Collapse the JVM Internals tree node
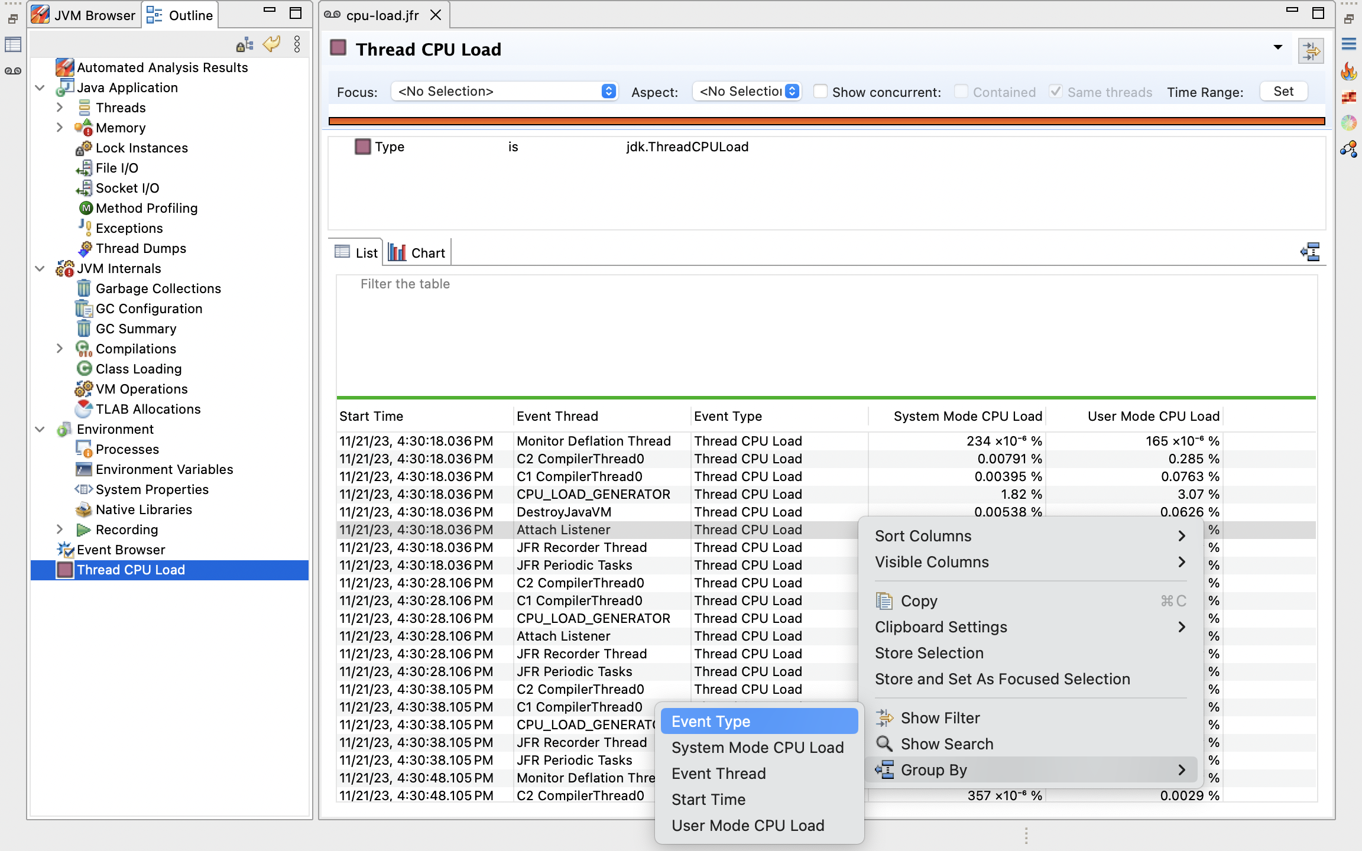This screenshot has height=851, width=1362. tap(40, 268)
